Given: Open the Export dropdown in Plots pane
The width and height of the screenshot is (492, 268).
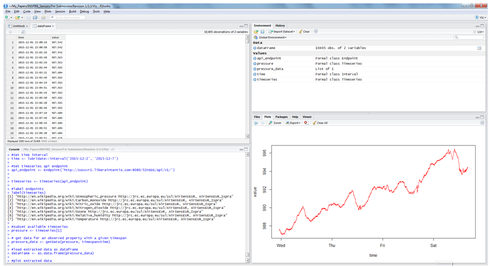Looking at the screenshot, I should pos(293,123).
